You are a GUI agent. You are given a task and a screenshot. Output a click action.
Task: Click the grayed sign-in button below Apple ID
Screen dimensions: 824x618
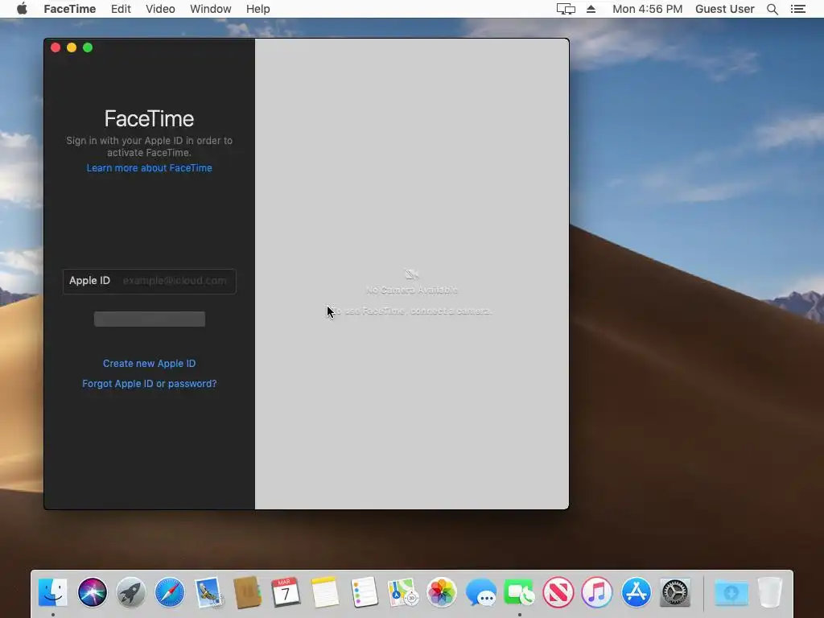(150, 319)
